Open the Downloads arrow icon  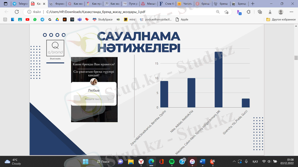(270, 12)
